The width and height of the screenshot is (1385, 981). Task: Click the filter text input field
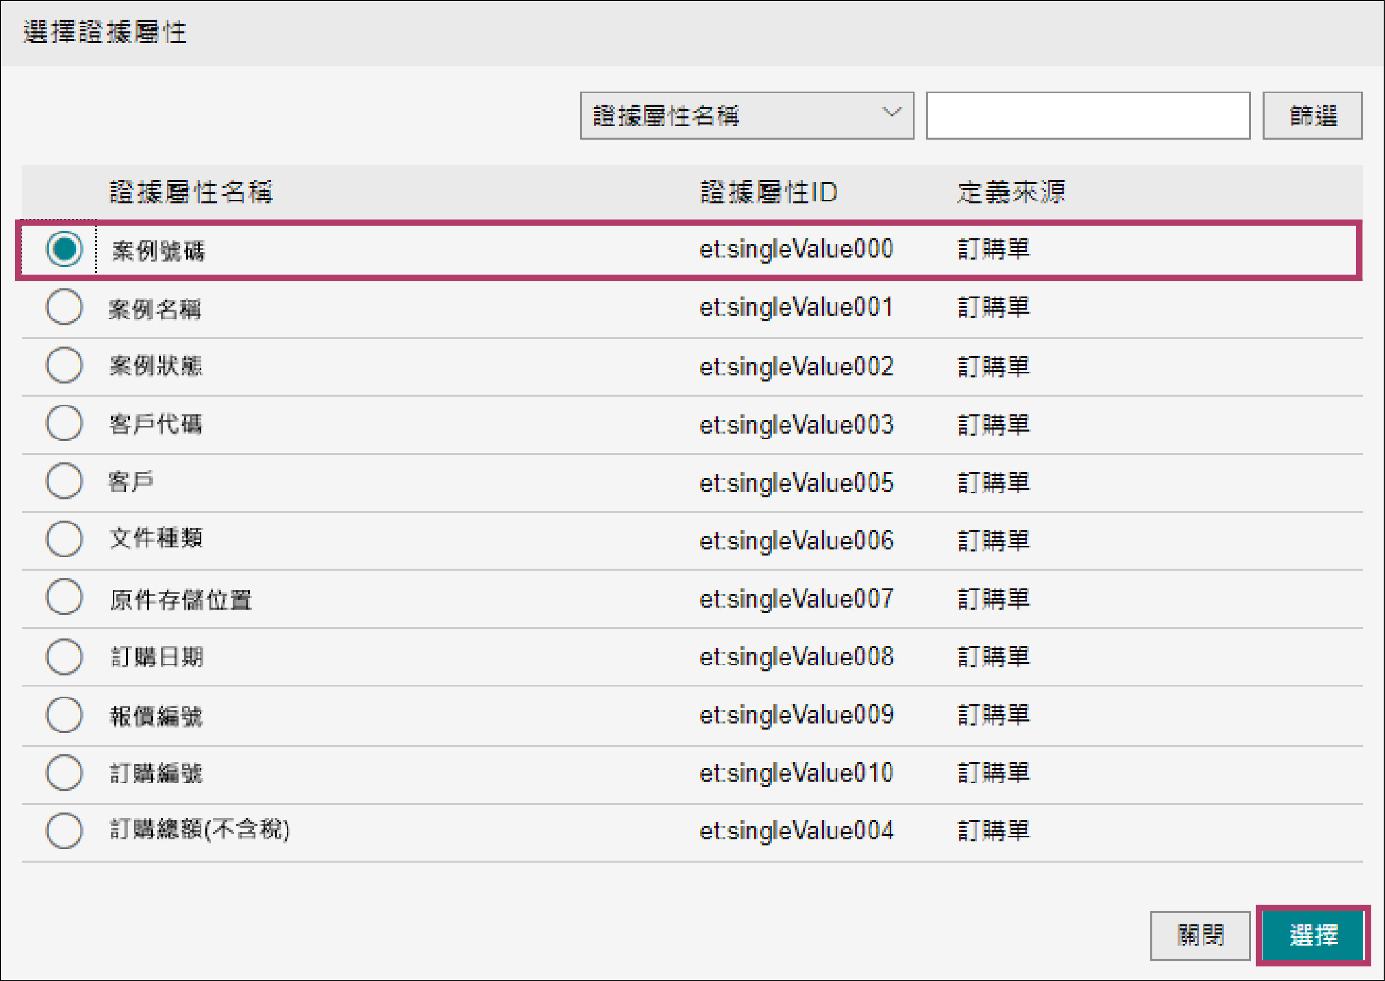[1088, 115]
